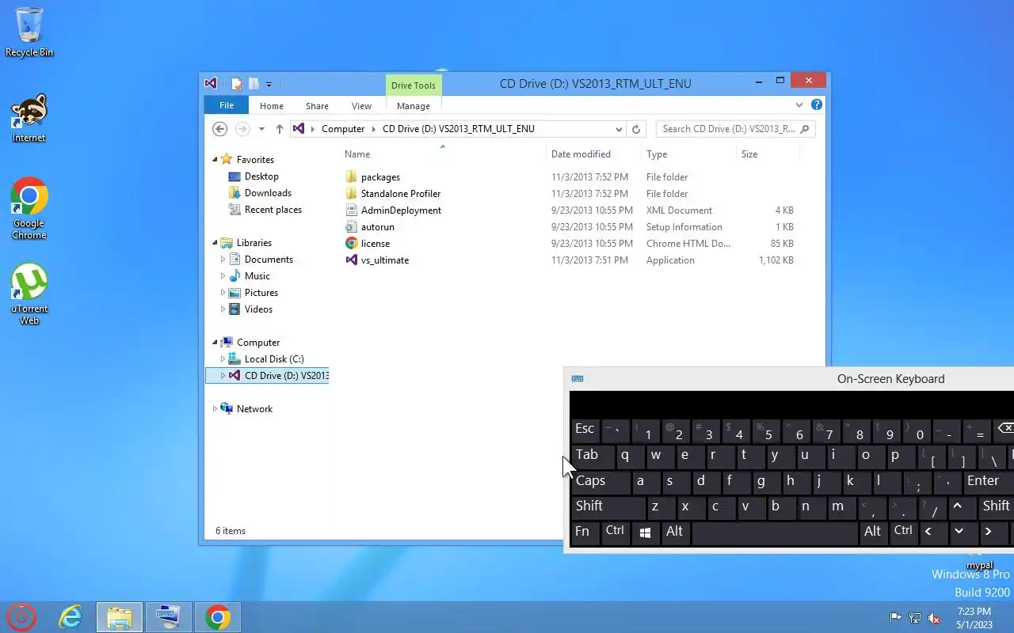The image size is (1014, 633).
Task: Open the recent locations dropdown arrow
Action: click(261, 129)
